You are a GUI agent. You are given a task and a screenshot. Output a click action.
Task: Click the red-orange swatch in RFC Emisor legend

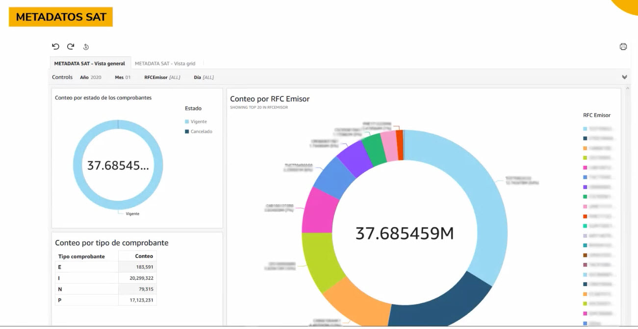coord(585,216)
